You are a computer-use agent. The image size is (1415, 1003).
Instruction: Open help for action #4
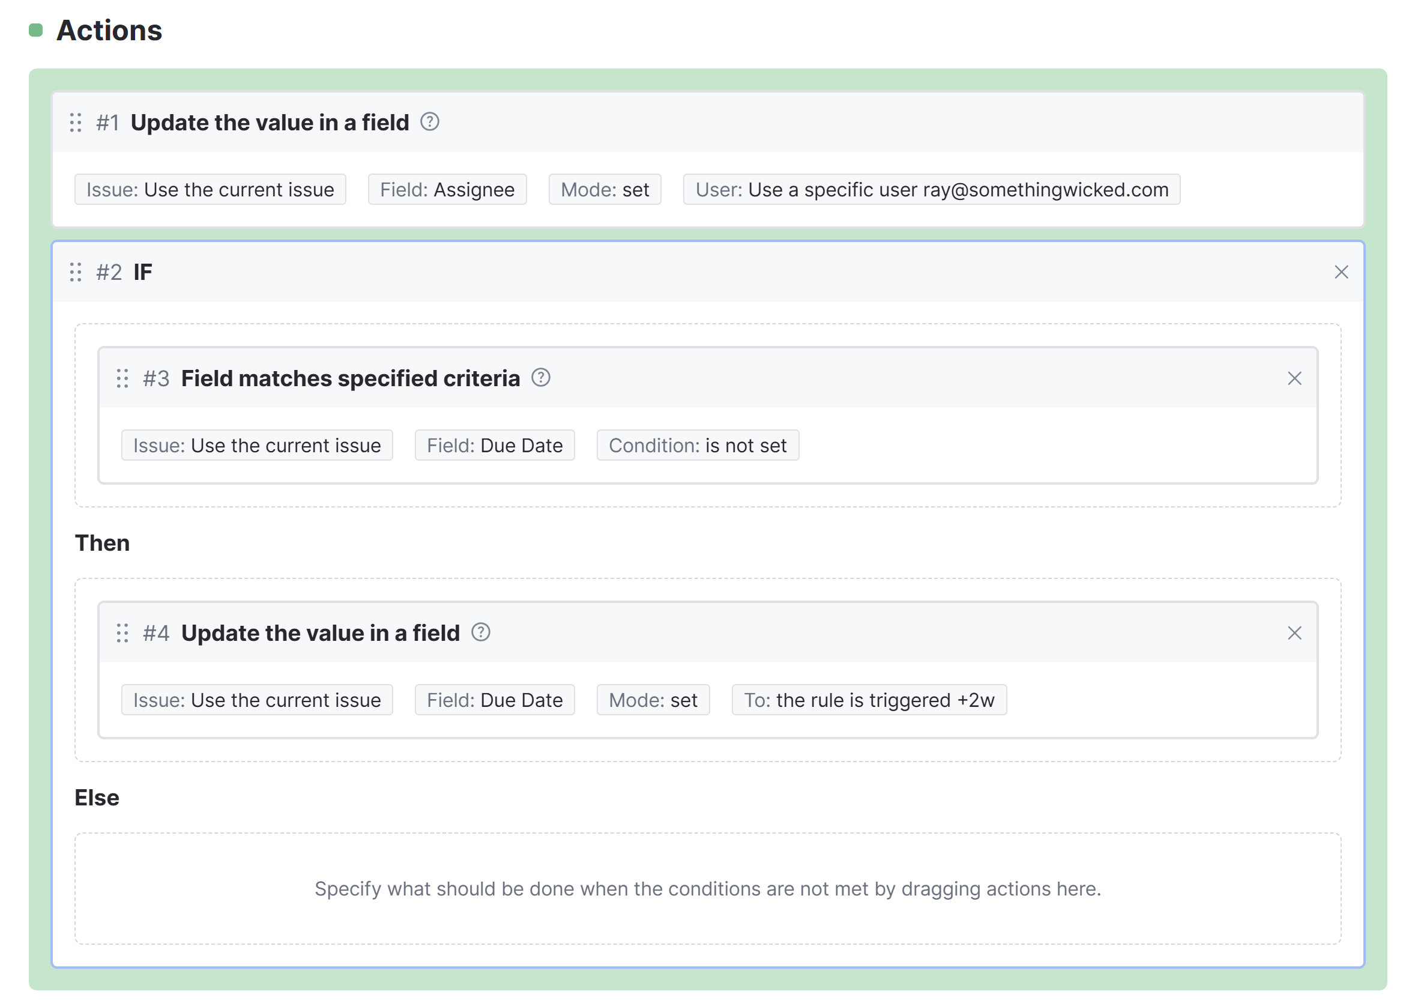480,632
